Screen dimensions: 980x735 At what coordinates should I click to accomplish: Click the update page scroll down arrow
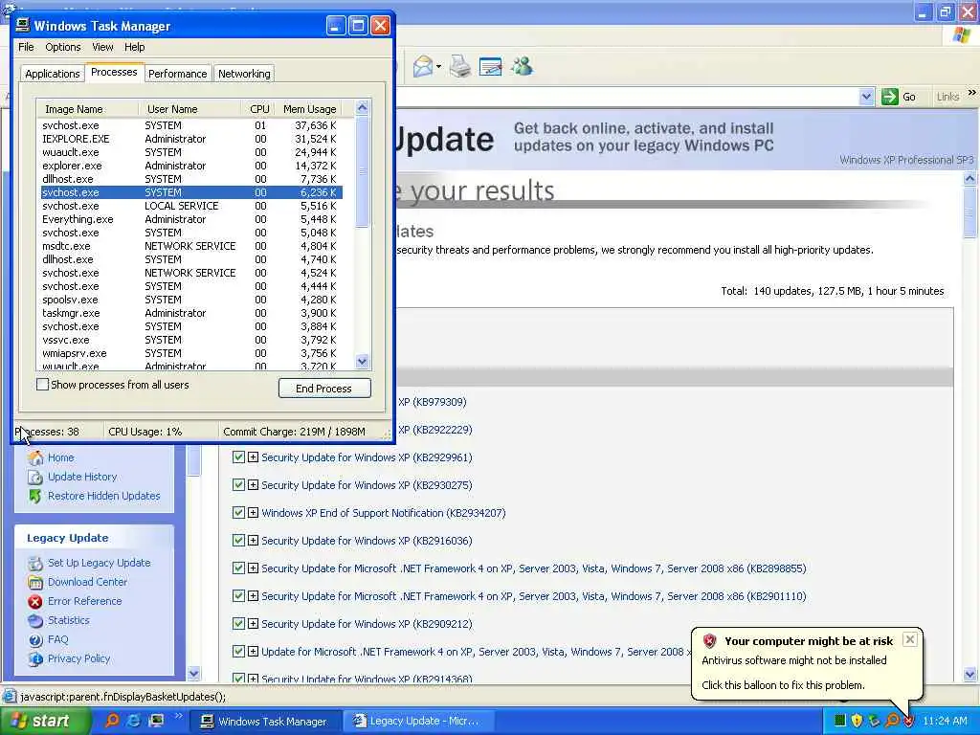point(970,675)
